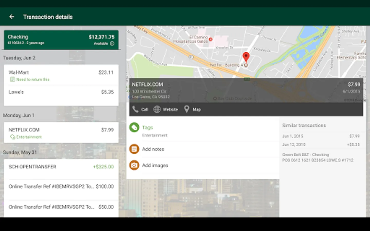Open the Online Transfer $50.00 transaction
This screenshot has height=231, width=370.
[61, 209]
